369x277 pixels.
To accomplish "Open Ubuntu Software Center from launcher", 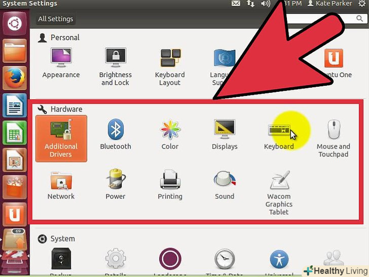I will point(15,187).
